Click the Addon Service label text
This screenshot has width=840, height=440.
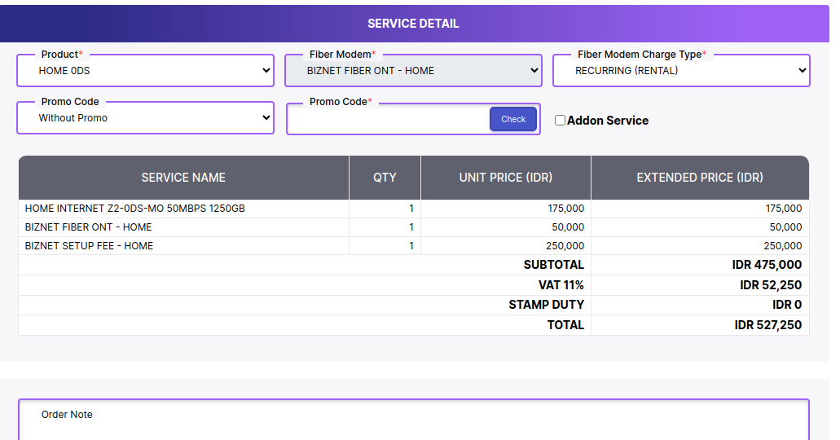608,121
